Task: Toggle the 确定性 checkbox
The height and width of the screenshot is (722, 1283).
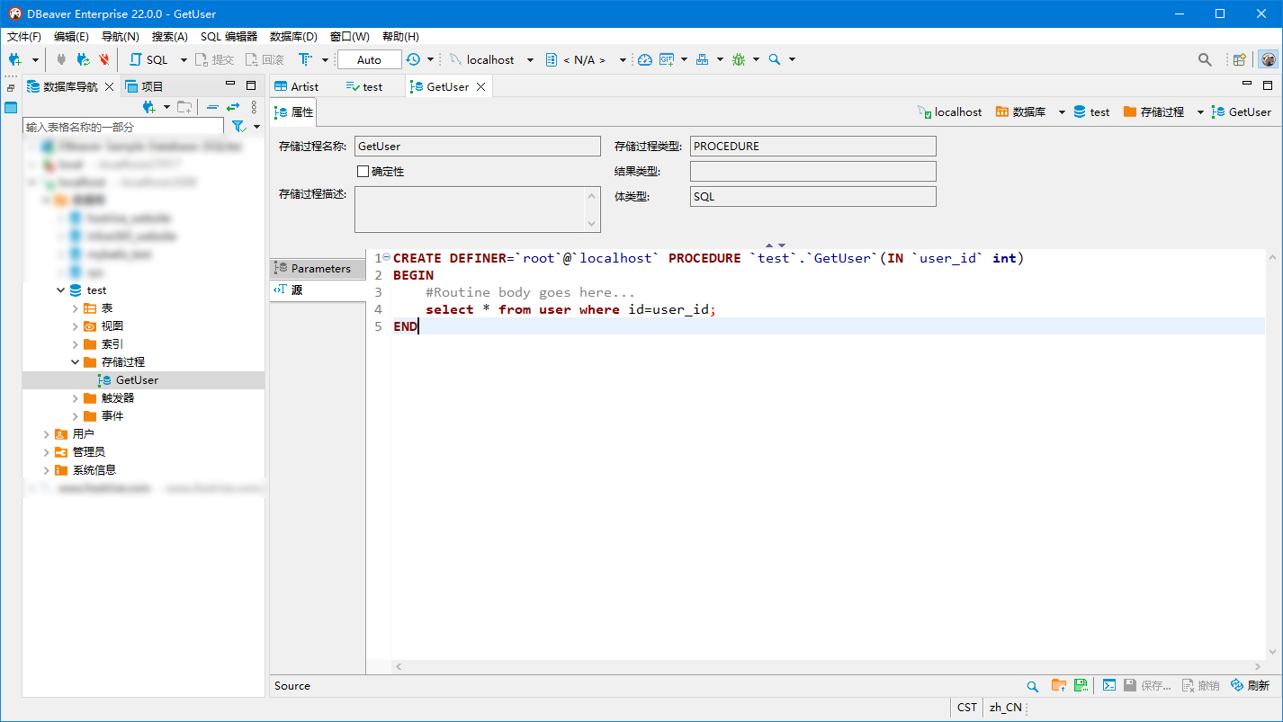Action: (363, 171)
